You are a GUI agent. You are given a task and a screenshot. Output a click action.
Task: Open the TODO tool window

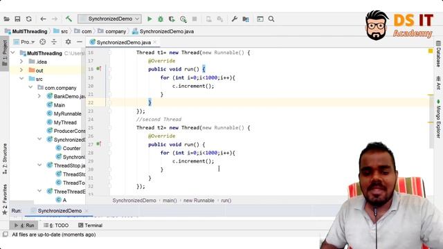tap(56, 225)
